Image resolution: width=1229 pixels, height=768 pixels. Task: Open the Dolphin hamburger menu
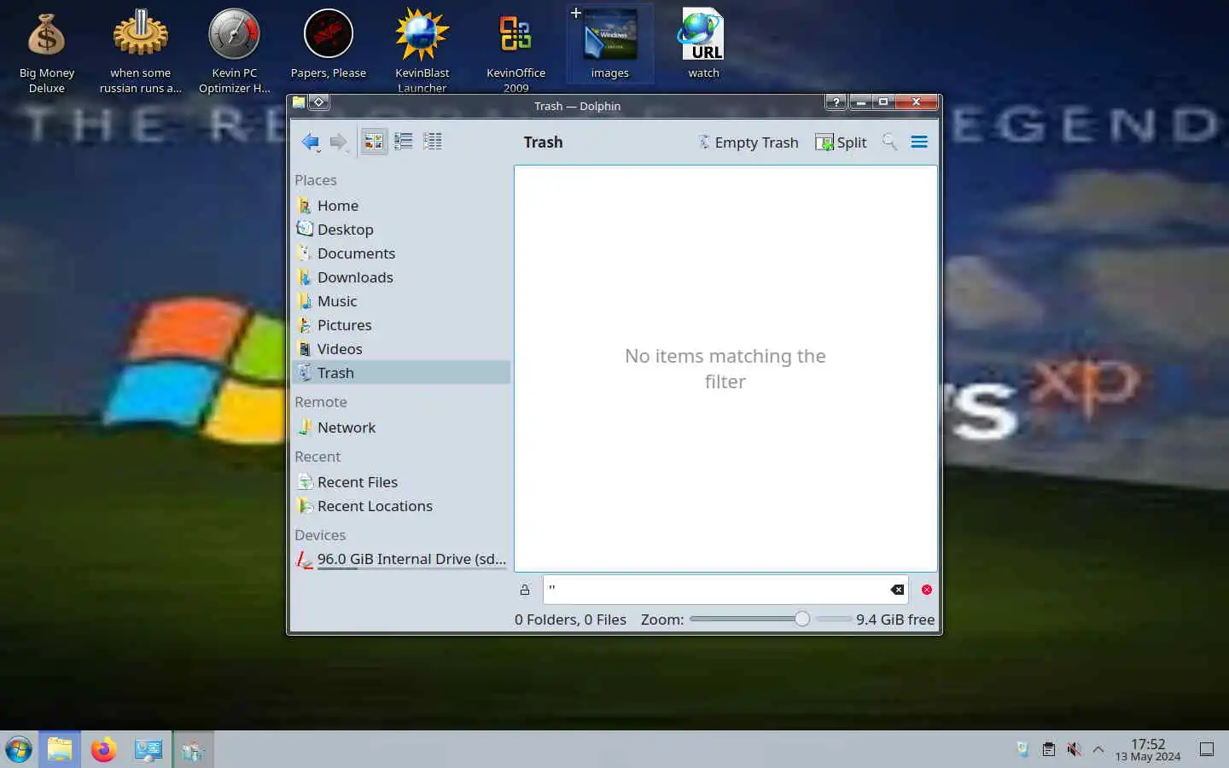pos(919,142)
